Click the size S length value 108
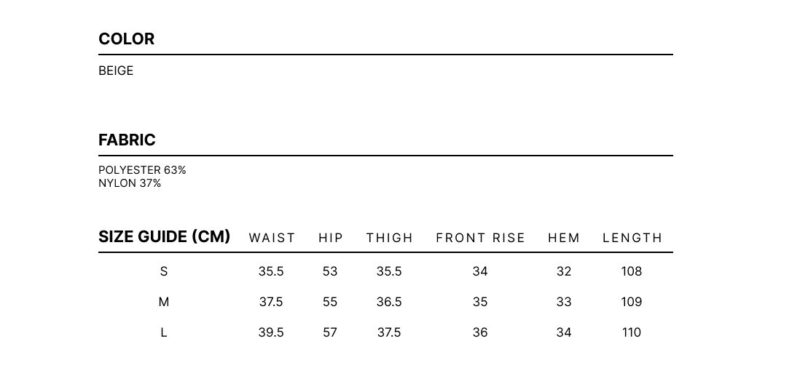This screenshot has width=800, height=381. point(632,271)
